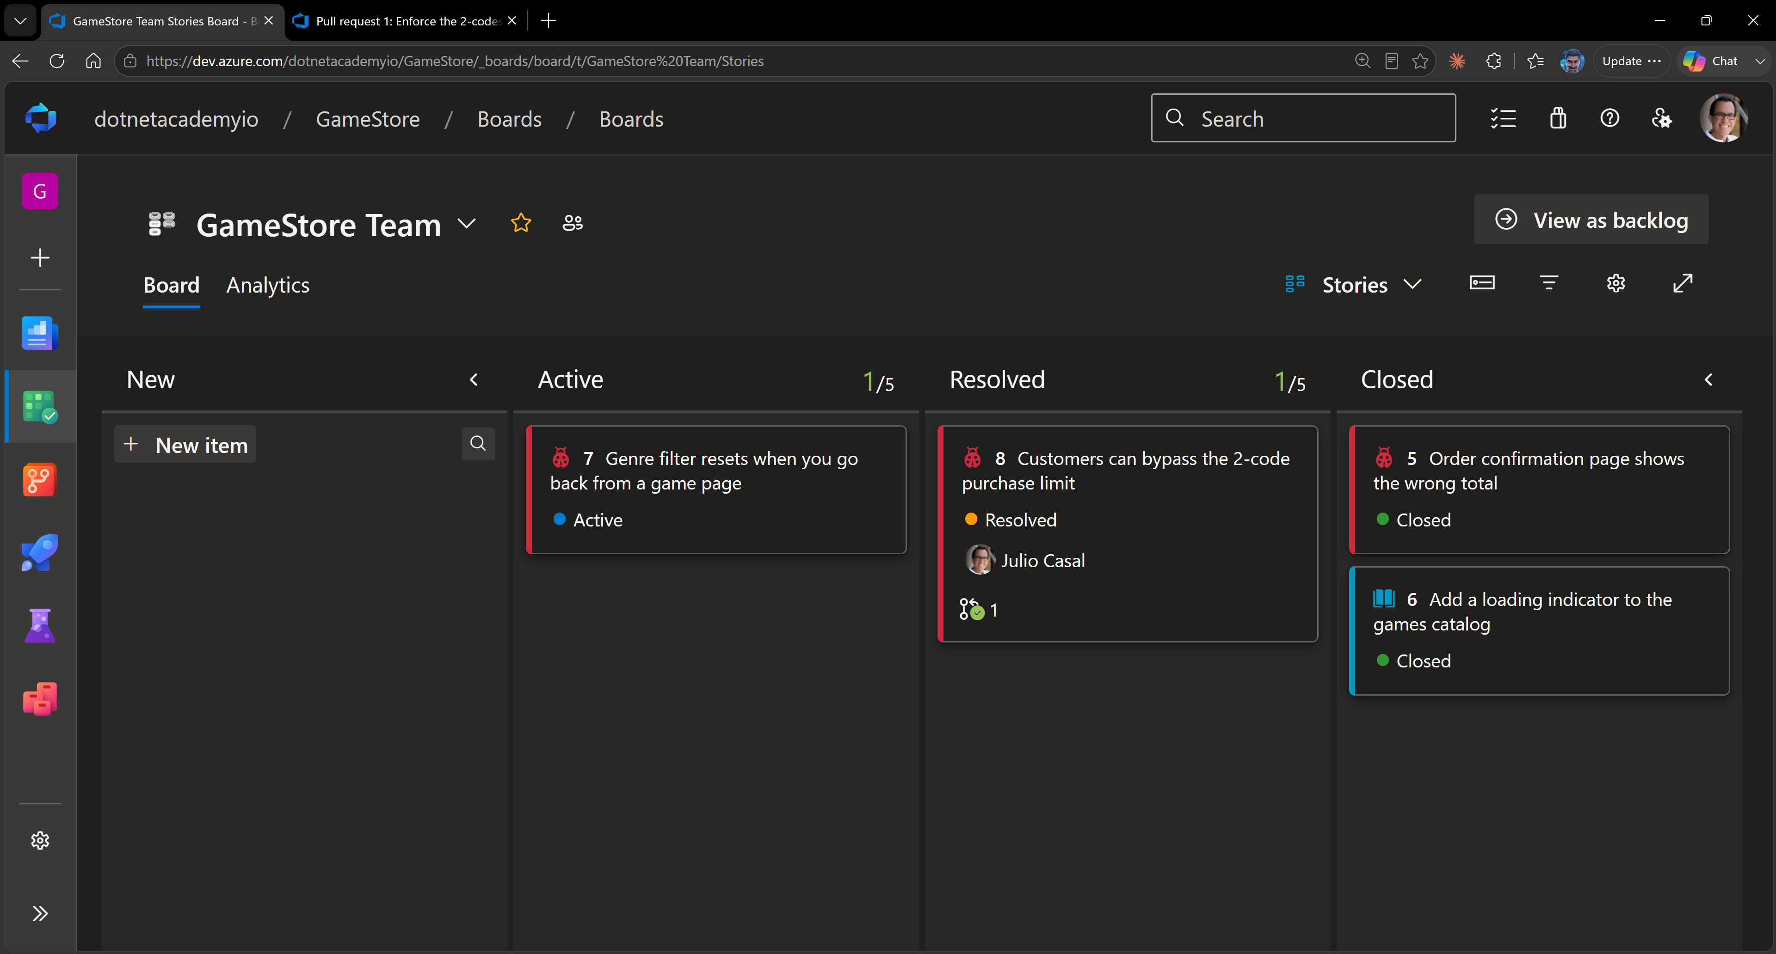Open the work items checklist icon in header

coord(1504,118)
